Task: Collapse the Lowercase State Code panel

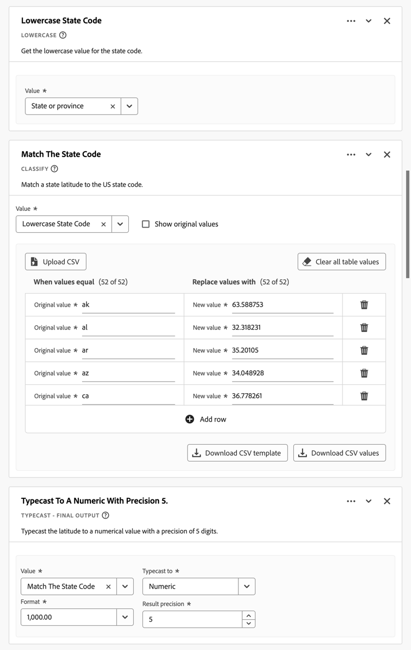Action: pos(369,21)
